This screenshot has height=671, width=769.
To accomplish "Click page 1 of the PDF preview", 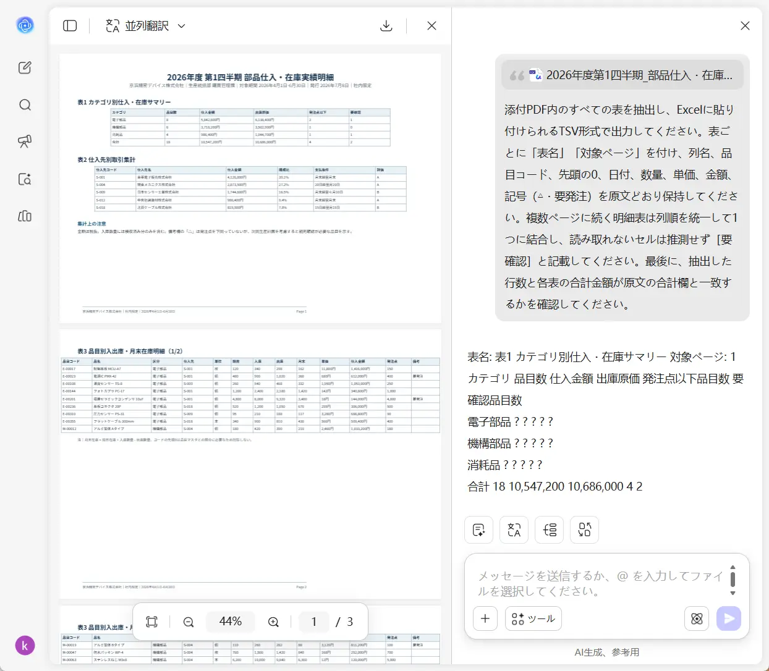I will (250, 188).
